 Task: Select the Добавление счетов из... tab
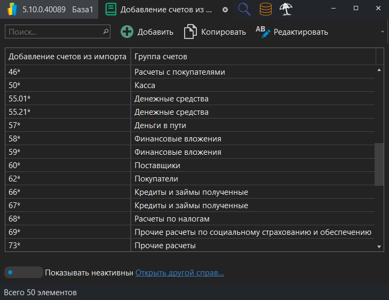click(x=166, y=9)
